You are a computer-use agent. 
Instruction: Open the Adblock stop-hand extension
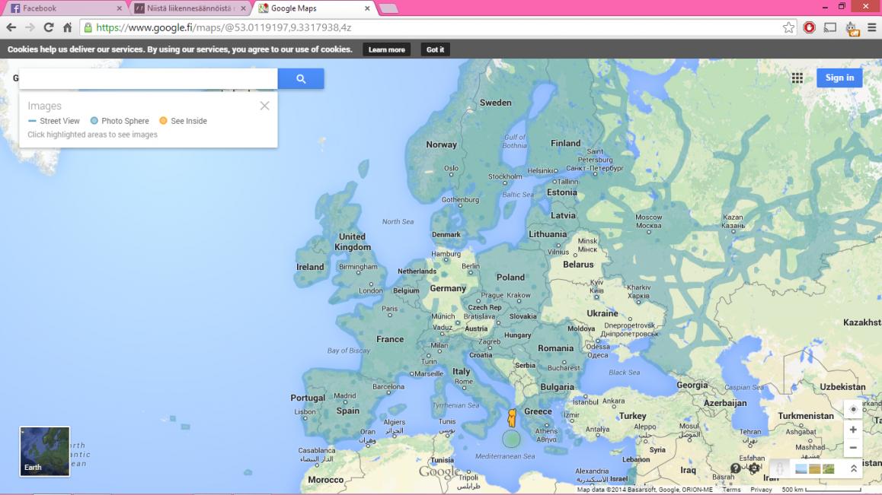coord(809,27)
